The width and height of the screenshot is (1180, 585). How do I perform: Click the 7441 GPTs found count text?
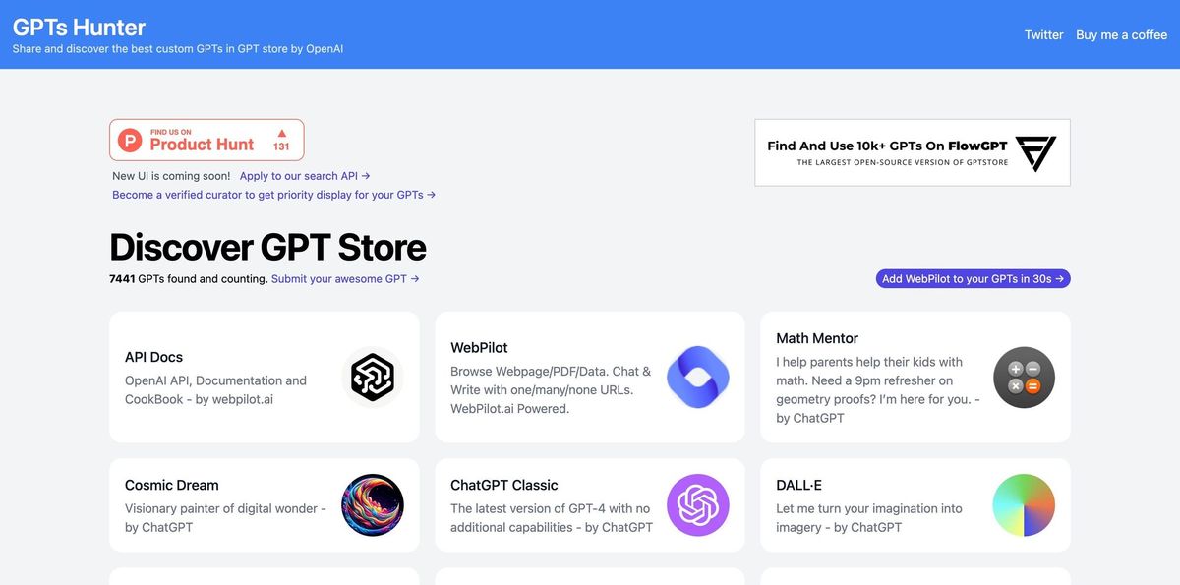point(189,279)
